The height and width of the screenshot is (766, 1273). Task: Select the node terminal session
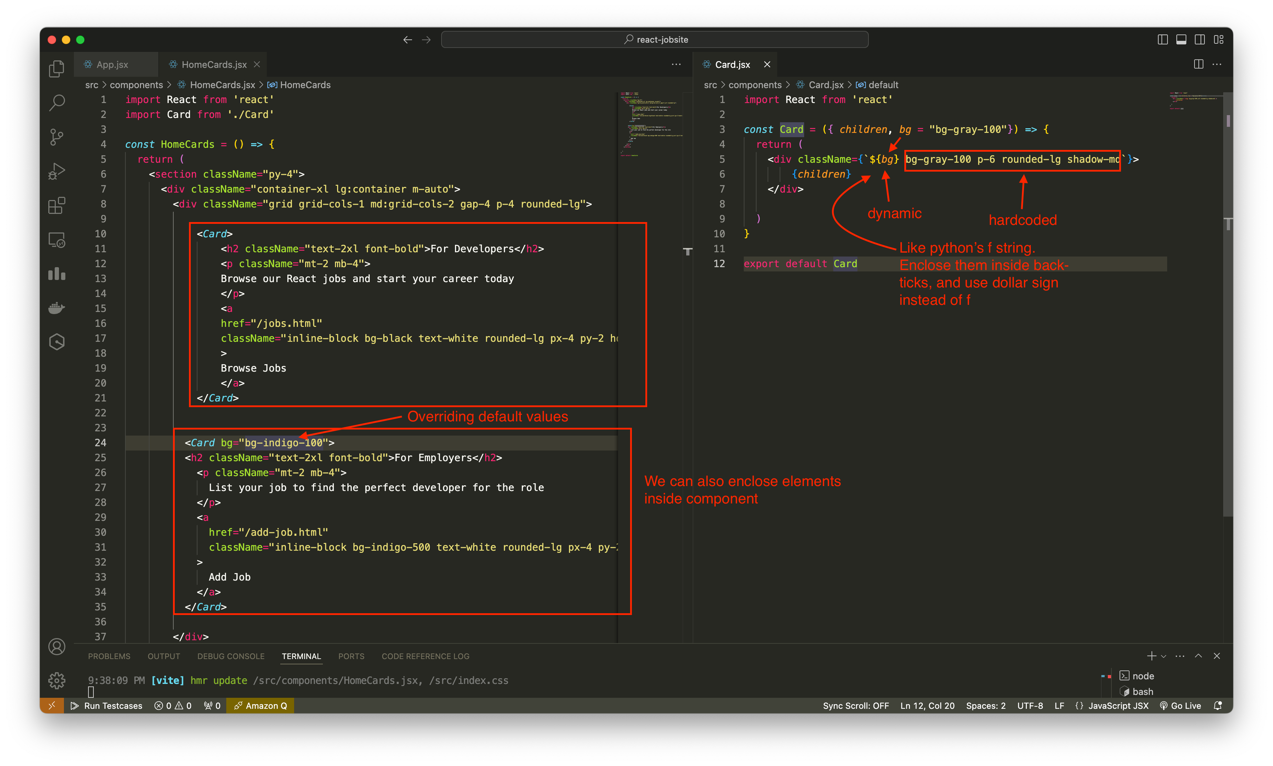point(1137,676)
